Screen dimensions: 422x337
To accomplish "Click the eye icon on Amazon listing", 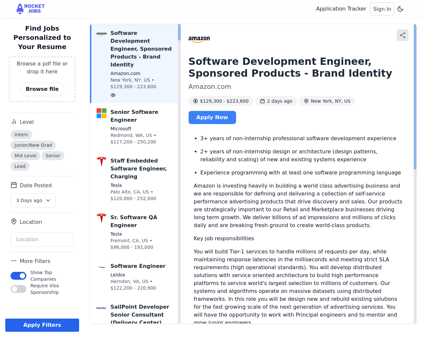I will [113, 95].
